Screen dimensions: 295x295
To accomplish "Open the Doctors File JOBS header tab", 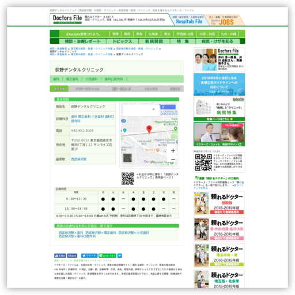I will tap(224, 20).
